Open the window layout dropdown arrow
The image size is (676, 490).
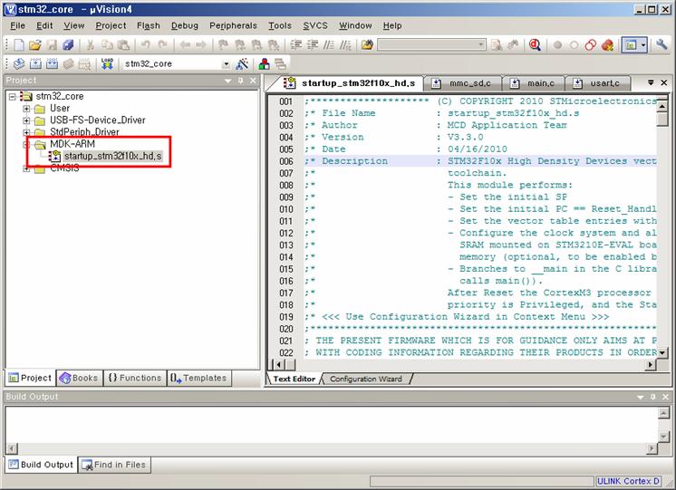point(643,44)
